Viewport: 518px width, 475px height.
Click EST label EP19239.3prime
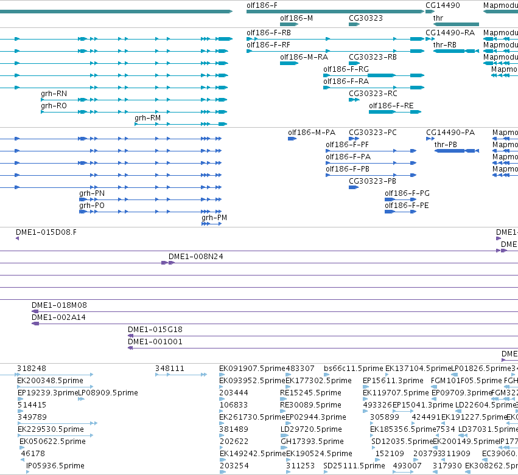pyautogui.click(x=47, y=393)
